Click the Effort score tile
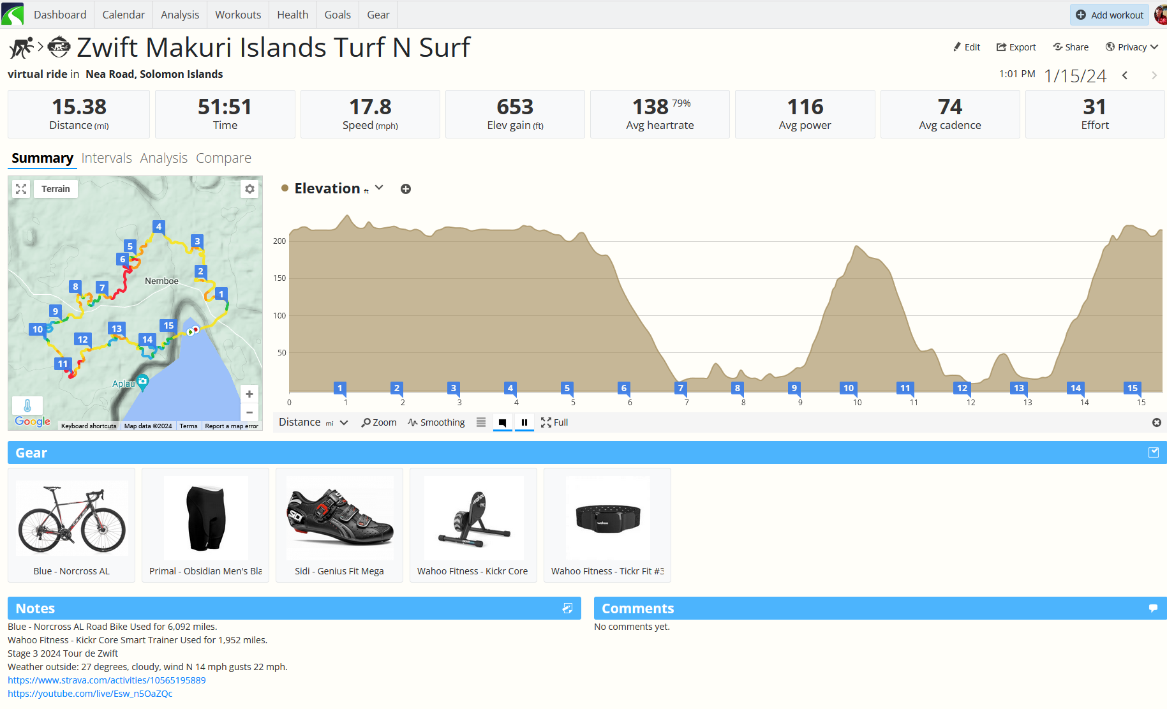1167x709 pixels. click(1095, 114)
